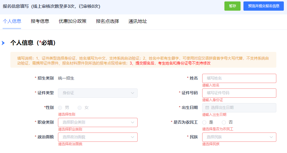The height and width of the screenshot is (153, 287).
Task: Focus the 填写证件号码 input field
Action: coord(239,93)
